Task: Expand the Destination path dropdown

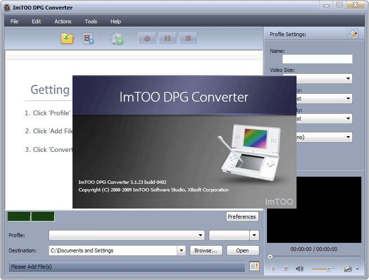Action: click(x=181, y=250)
